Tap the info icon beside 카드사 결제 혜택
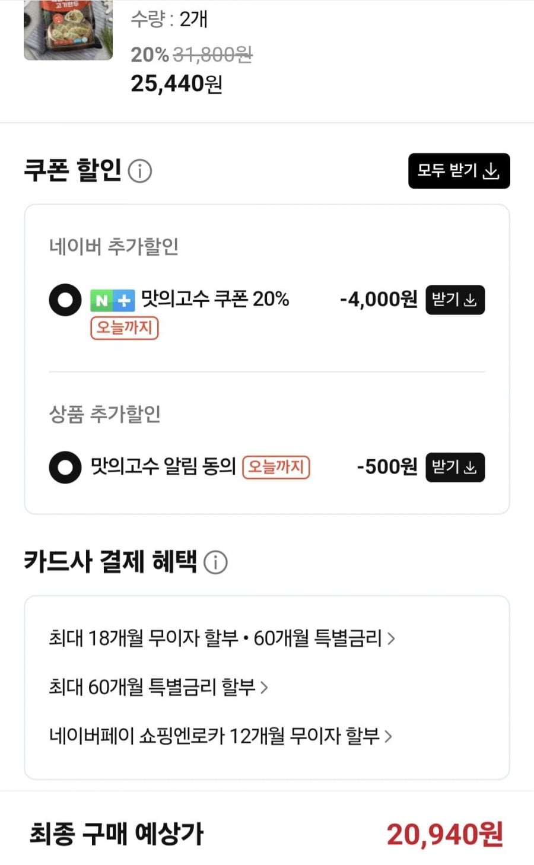This screenshot has width=534, height=865. (x=215, y=562)
